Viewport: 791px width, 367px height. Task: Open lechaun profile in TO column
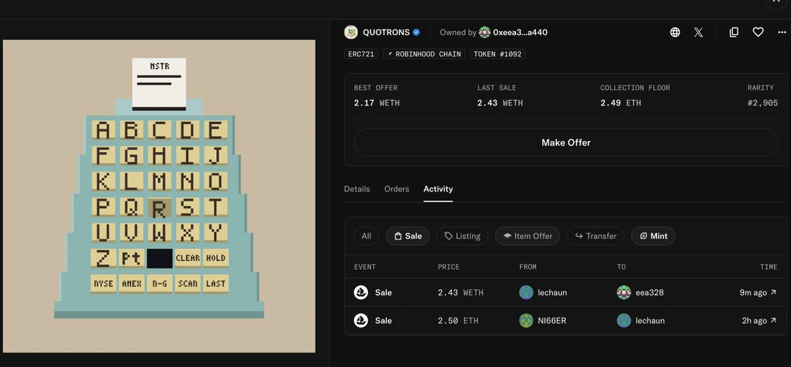pyautogui.click(x=650, y=320)
